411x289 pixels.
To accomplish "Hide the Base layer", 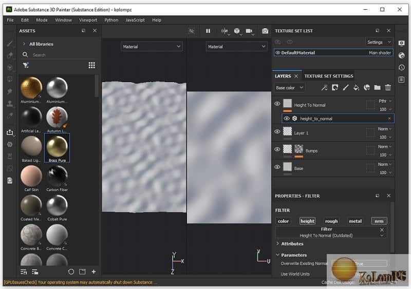I will (x=277, y=167).
